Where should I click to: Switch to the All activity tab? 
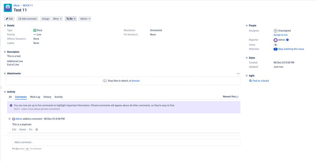pos(10,97)
